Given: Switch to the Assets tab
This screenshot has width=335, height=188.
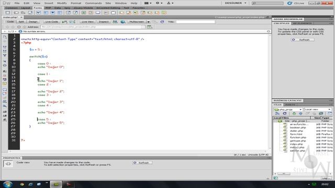Looking at the screenshot, I should [x=290, y=104].
